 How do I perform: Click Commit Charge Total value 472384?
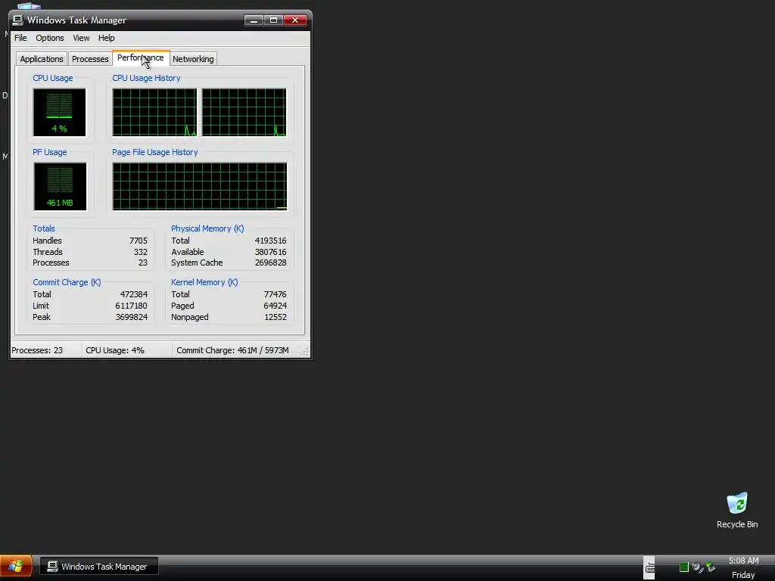click(133, 294)
